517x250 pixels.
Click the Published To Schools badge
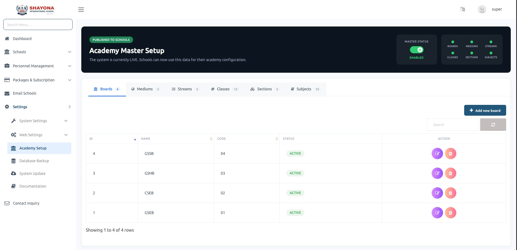(x=111, y=40)
